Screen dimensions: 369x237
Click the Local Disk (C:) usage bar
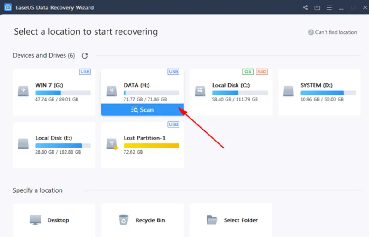[x=240, y=93]
